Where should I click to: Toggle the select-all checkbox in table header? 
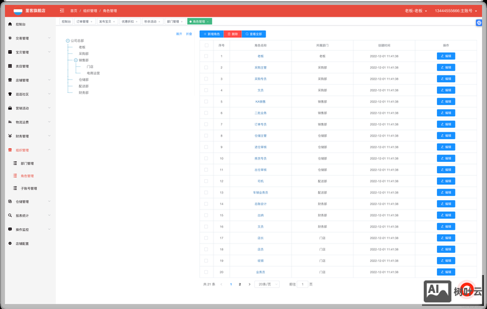206,45
